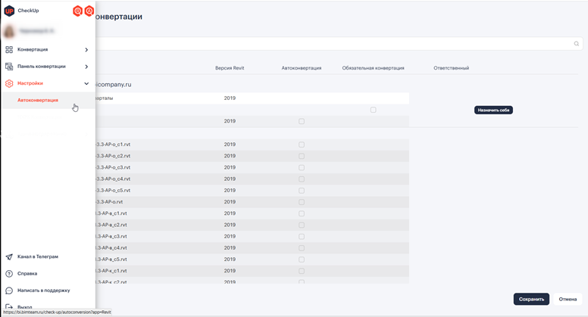Click the Панель конвертации panel icon
This screenshot has width=588, height=317.
(x=9, y=67)
